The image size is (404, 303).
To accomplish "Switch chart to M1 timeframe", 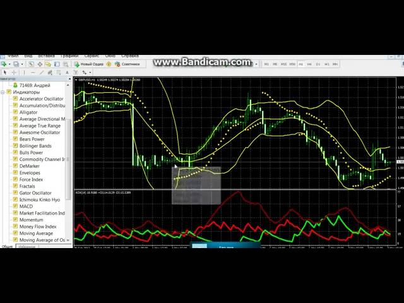I will 266,64.
